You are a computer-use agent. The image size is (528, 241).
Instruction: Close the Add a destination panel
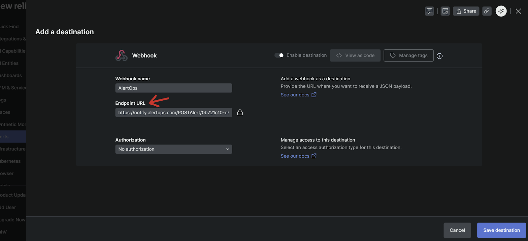(518, 11)
